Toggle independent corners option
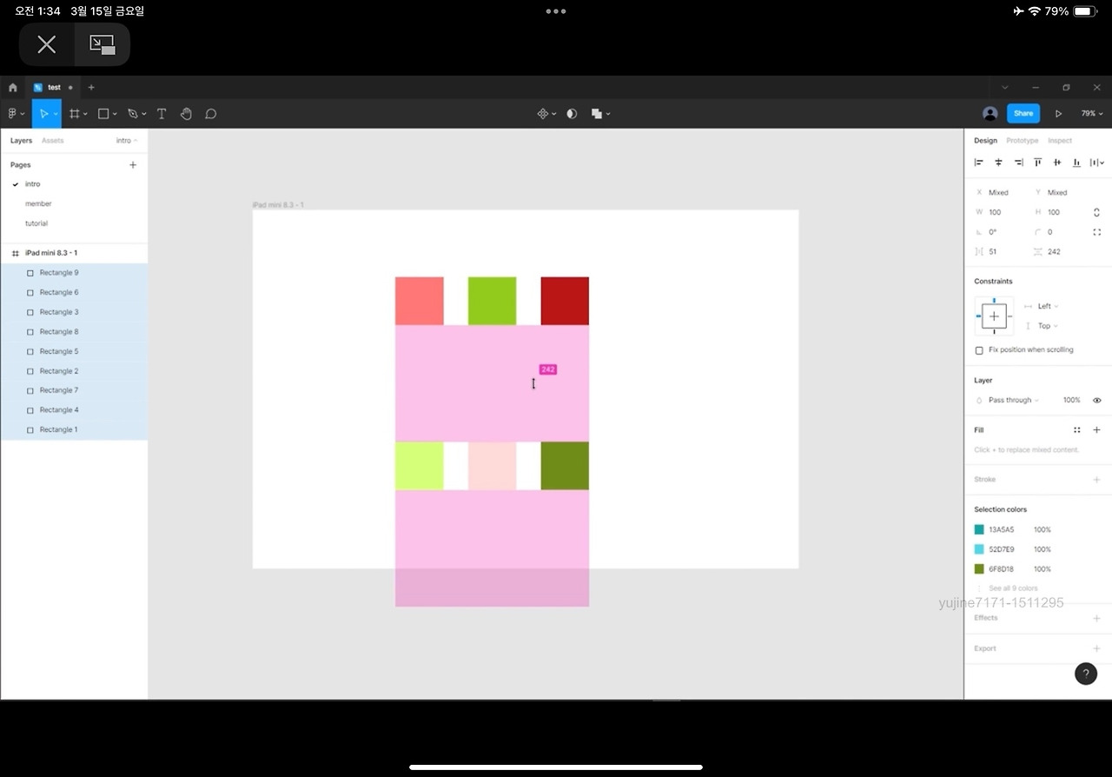 point(1096,232)
